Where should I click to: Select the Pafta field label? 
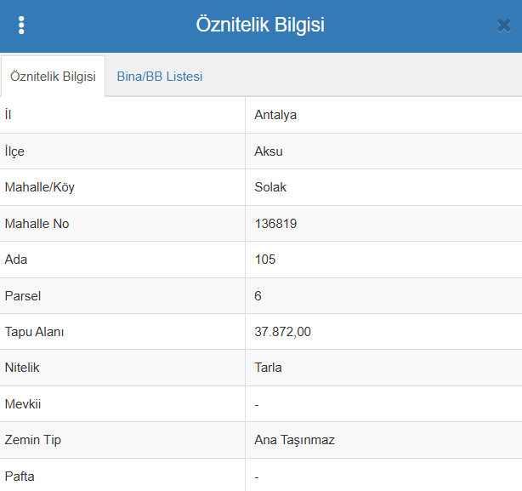[20, 477]
